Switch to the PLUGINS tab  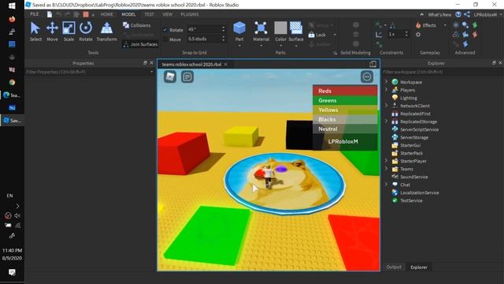click(x=190, y=14)
